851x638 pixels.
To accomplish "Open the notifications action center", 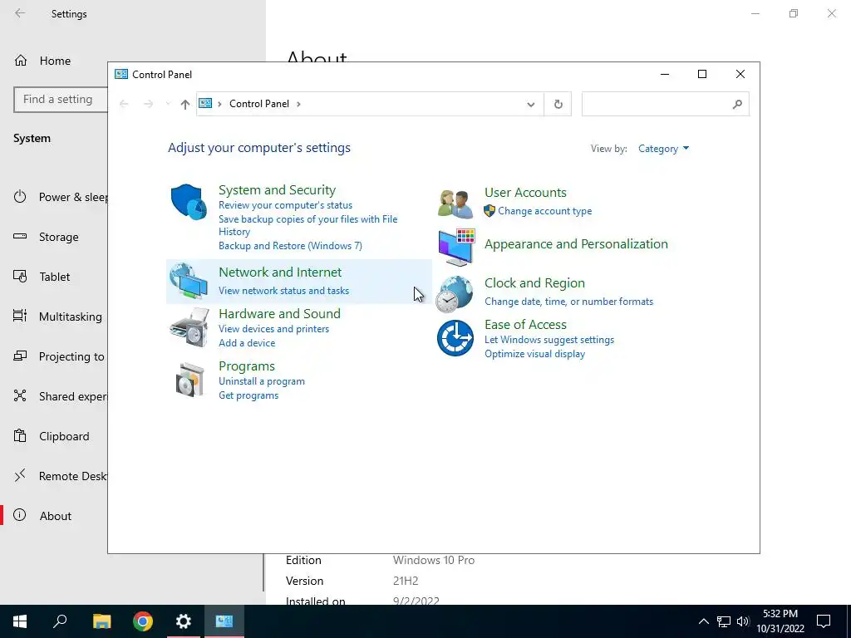I will (x=824, y=621).
